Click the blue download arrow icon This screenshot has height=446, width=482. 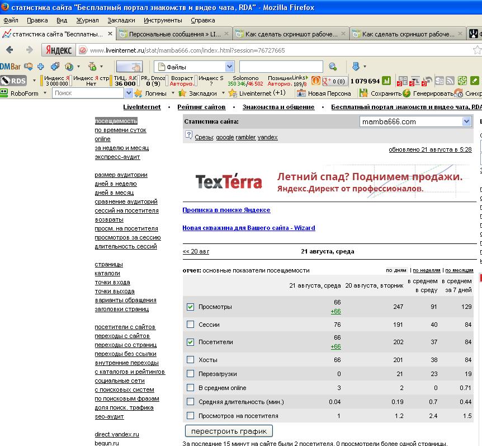(x=356, y=67)
